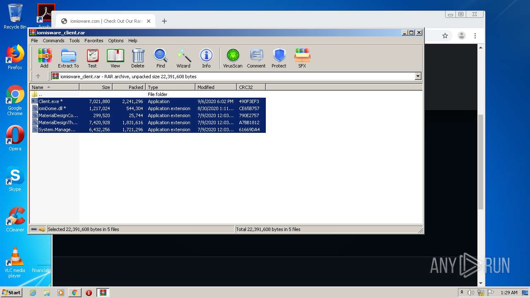Switch to the iomisware.com Chrome tab

106,21
